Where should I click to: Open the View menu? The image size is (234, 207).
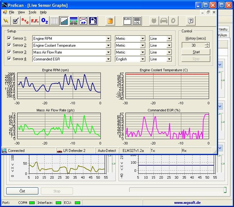pos(21,12)
